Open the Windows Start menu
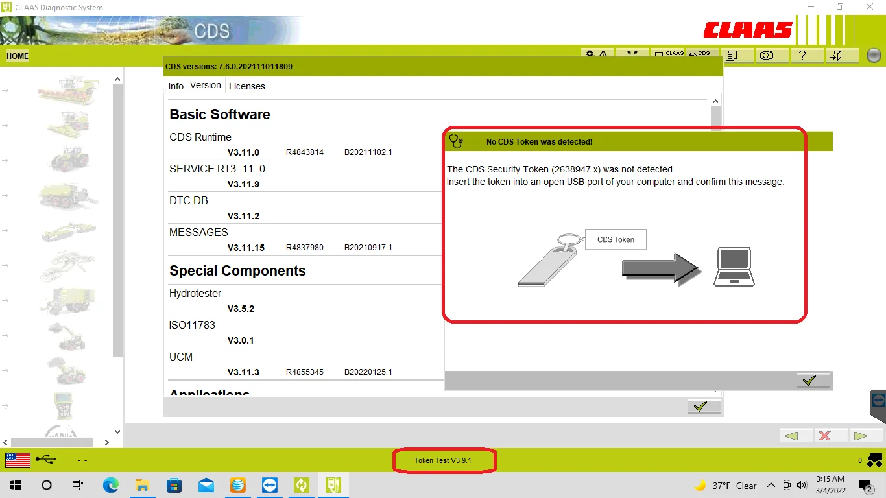This screenshot has height=498, width=886. click(x=16, y=485)
